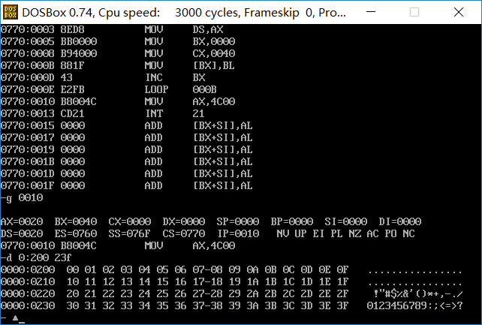Click address 0770:001B ADD line
The width and height of the screenshot is (482, 325).
tap(127, 161)
